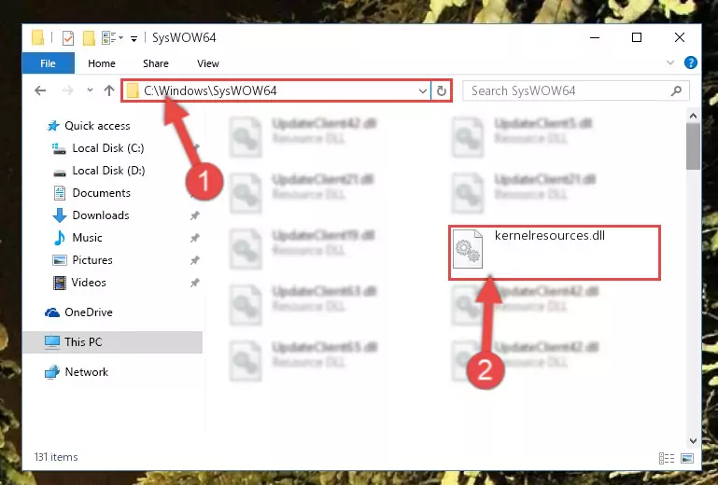Viewport: 718px width, 485px height.
Task: Click the scroll down arrow of file list
Action: 693,440
